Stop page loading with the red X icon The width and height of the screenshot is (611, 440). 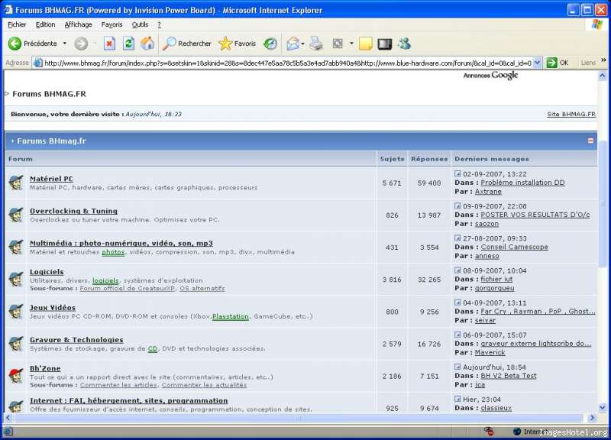click(109, 44)
